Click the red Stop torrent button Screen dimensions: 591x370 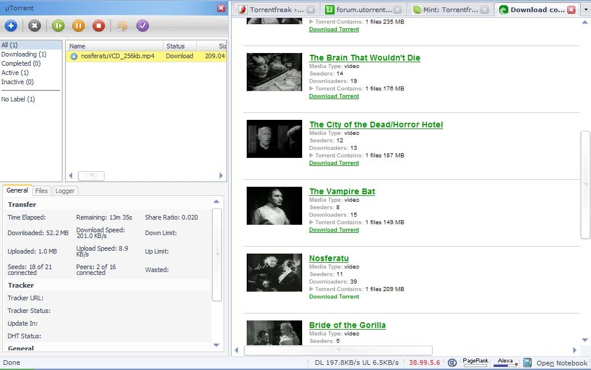pos(99,25)
